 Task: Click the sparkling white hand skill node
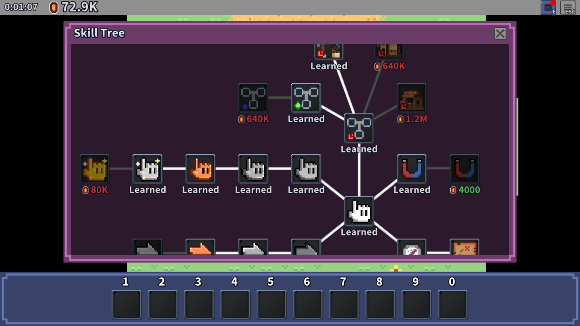pos(147,169)
